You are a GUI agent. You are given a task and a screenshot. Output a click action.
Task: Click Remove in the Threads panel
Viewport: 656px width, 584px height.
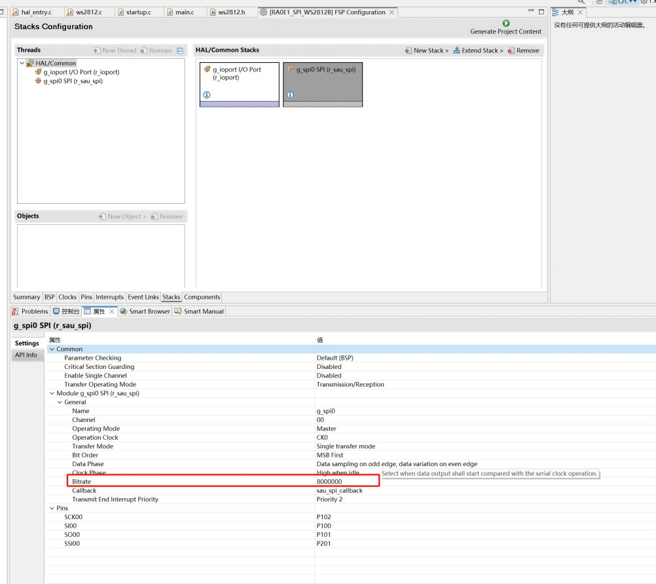point(156,50)
